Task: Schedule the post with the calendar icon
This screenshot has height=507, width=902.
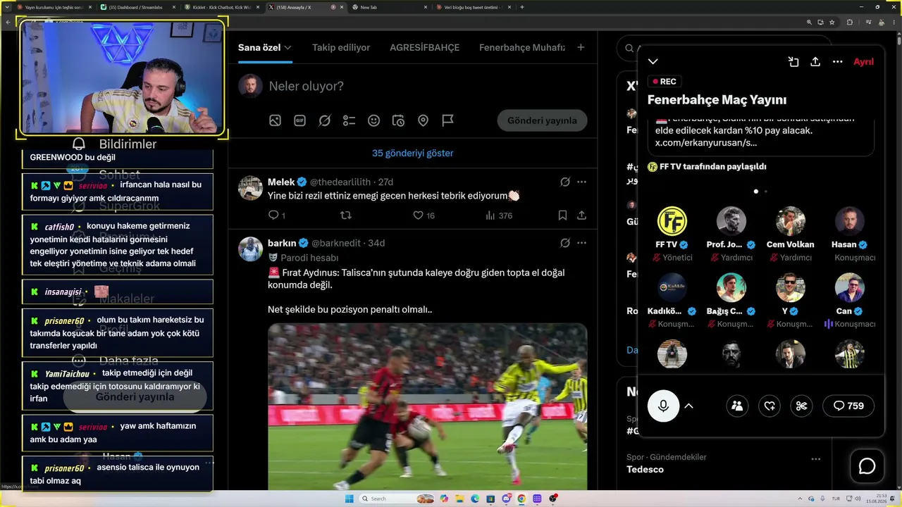Action: click(x=398, y=120)
